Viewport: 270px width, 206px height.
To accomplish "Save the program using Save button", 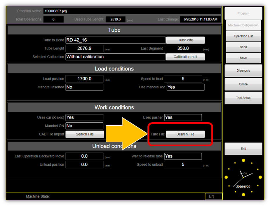I will pyautogui.click(x=243, y=58).
